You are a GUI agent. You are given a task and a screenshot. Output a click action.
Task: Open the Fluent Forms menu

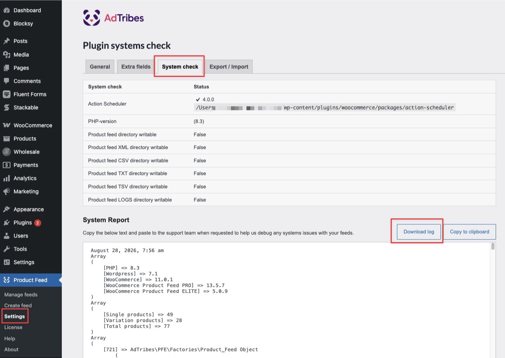(31, 94)
